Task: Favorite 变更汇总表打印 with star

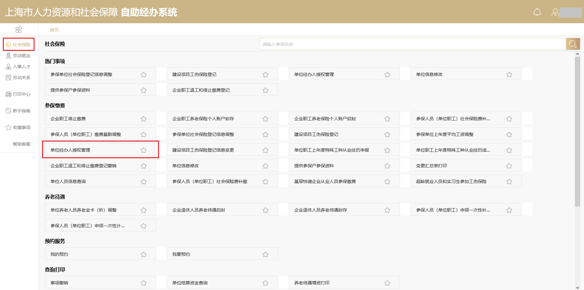Action: point(509,166)
